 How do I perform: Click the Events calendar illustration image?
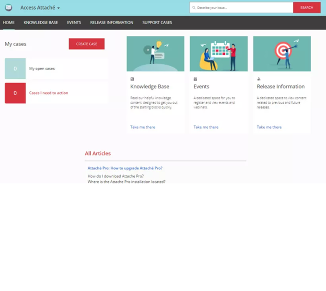click(219, 54)
